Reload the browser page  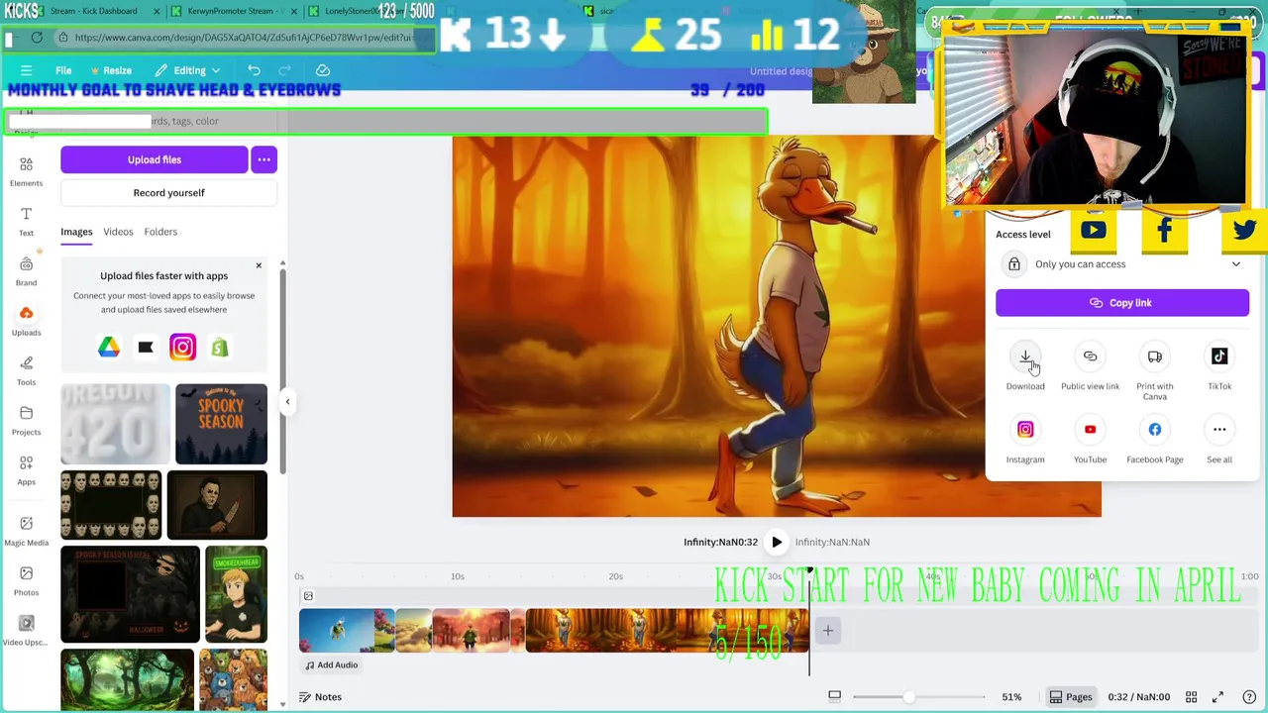[x=37, y=38]
